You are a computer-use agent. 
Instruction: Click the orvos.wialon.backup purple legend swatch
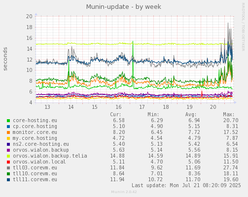[8, 150]
